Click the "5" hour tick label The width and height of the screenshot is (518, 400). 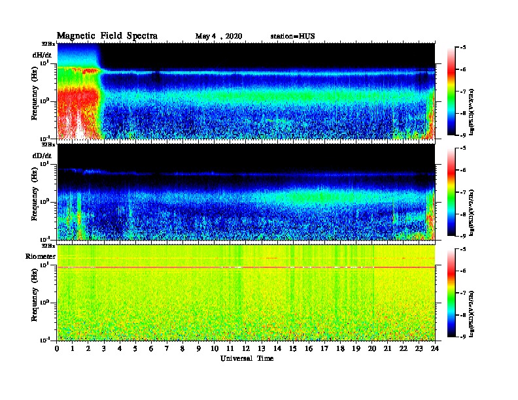tap(135, 349)
